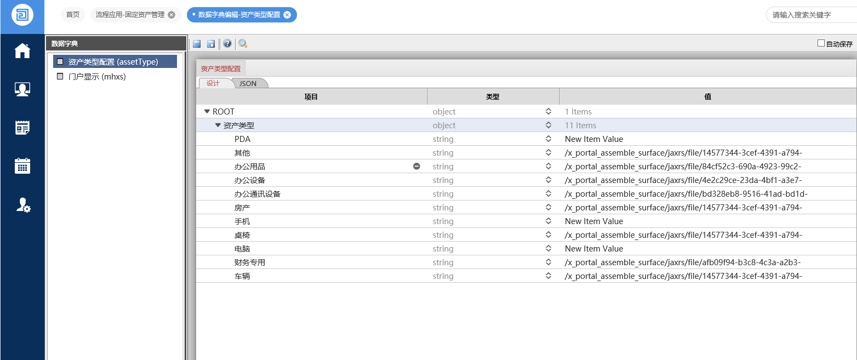Select the 财务专用 item name
The image size is (857, 360).
(x=250, y=262)
